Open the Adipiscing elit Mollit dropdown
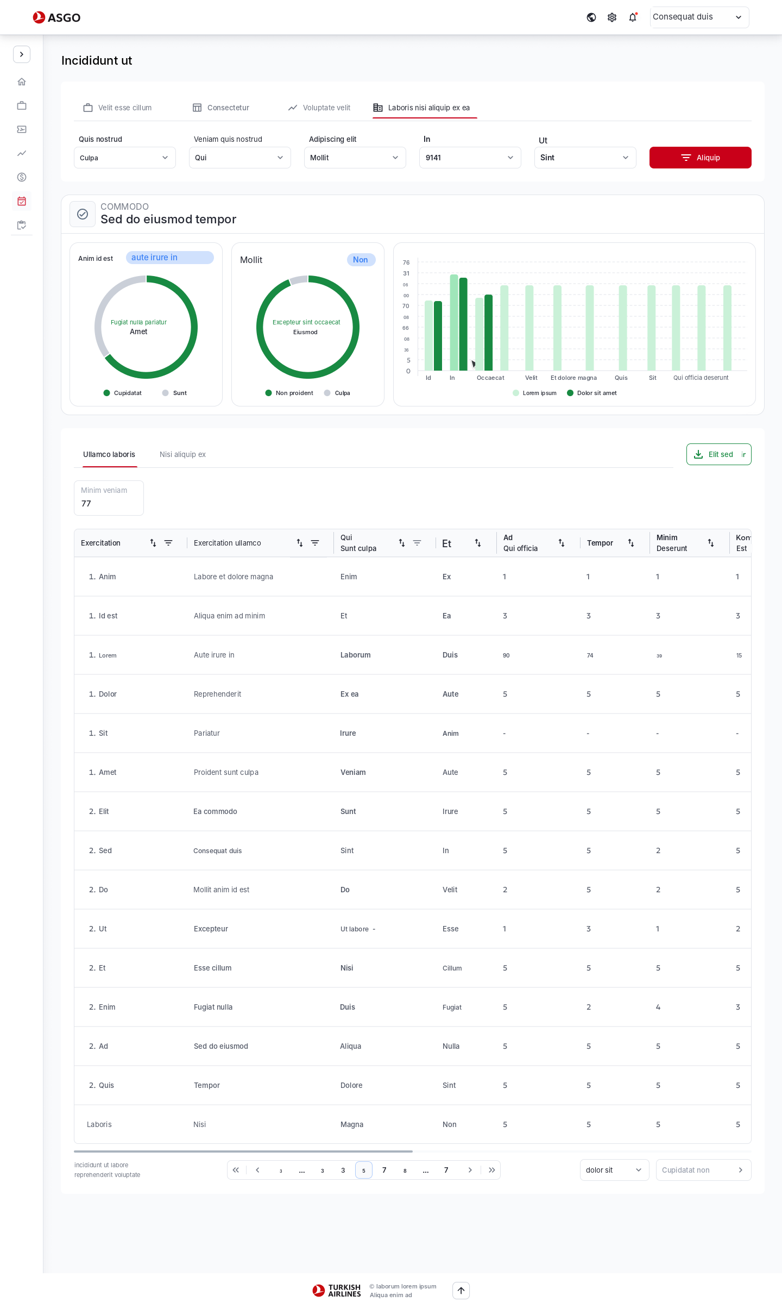 [x=355, y=158]
